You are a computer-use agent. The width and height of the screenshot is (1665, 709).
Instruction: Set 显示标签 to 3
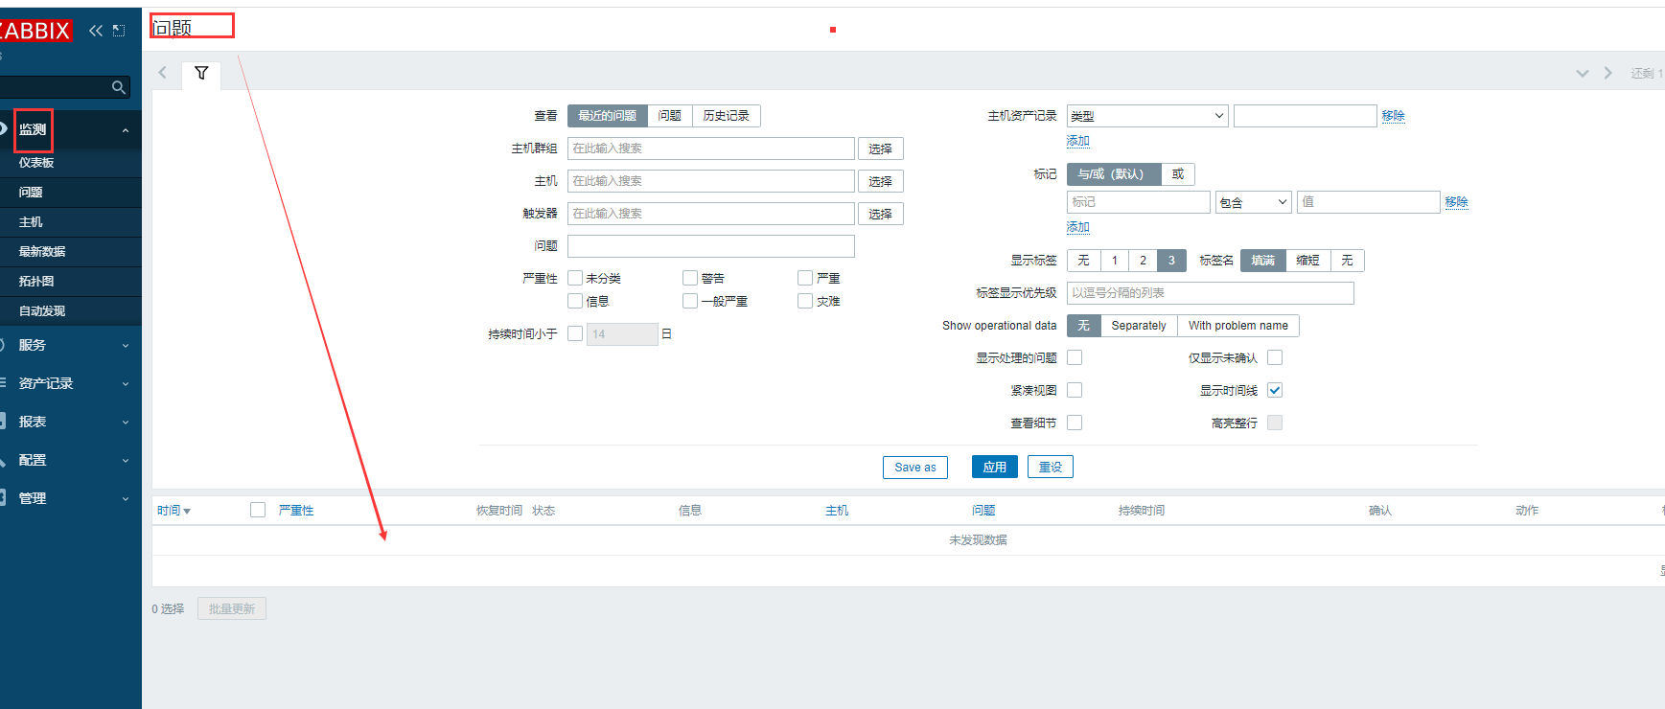pos(1171,261)
